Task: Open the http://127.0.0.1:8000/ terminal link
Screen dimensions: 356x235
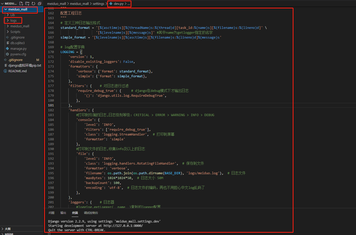Action: 123,226
